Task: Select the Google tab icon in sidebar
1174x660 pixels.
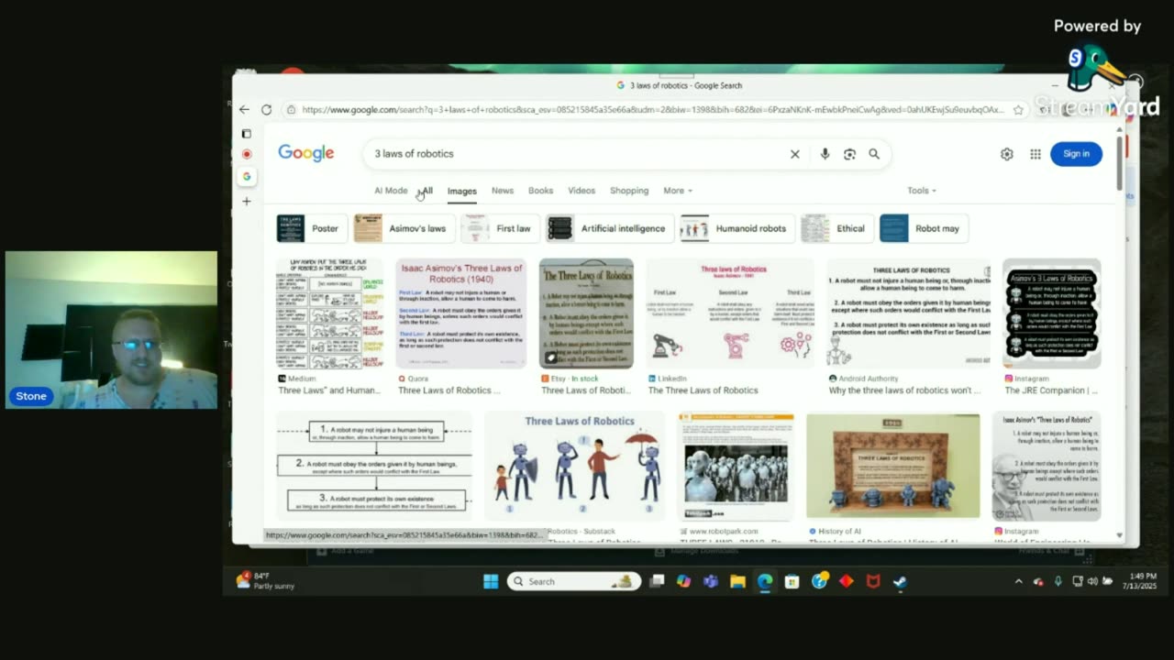Action: point(246,177)
